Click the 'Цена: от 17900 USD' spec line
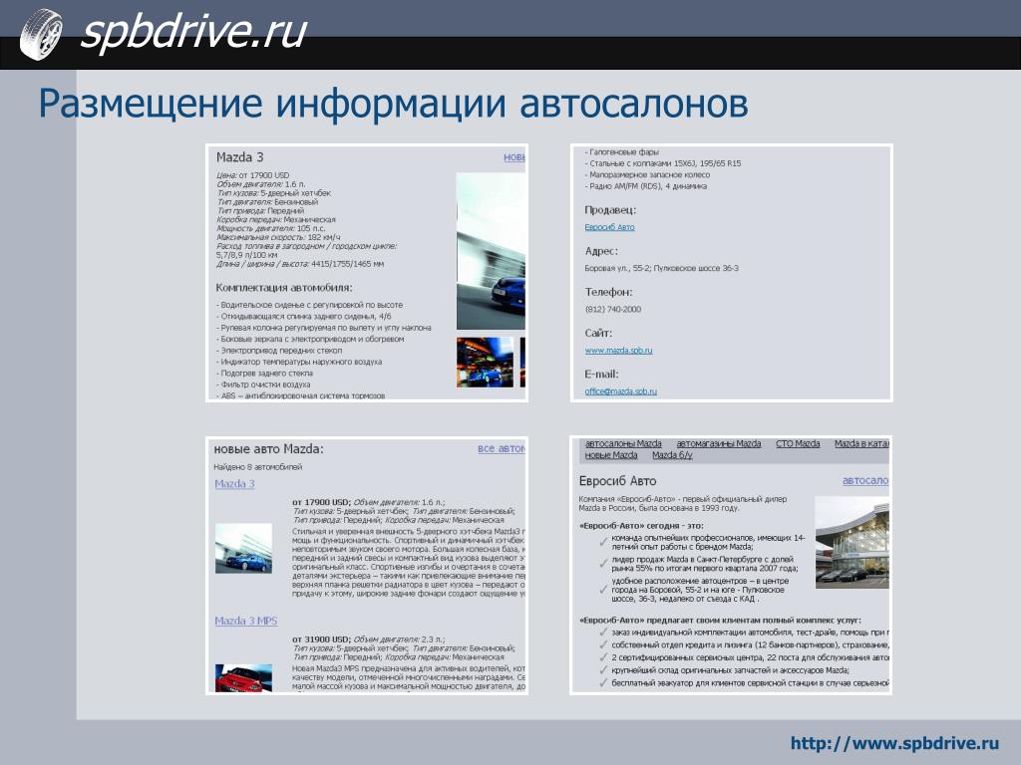Image resolution: width=1021 pixels, height=765 pixels. coord(252,175)
